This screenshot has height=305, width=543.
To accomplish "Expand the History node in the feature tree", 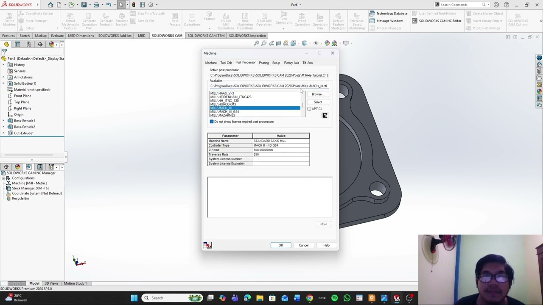I will 4,65.
